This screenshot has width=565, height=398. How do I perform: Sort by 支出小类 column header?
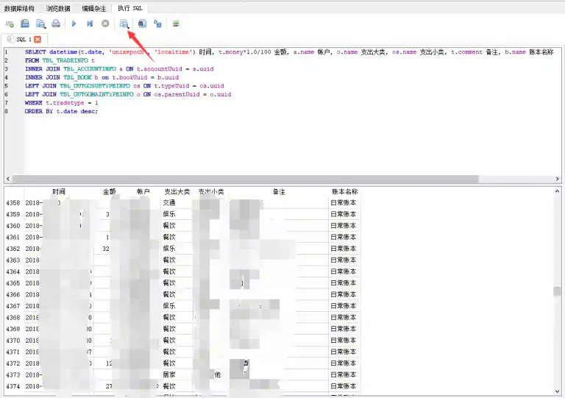coord(211,191)
